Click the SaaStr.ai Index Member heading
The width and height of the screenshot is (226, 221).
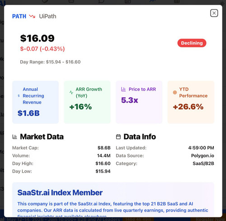pos(60,192)
